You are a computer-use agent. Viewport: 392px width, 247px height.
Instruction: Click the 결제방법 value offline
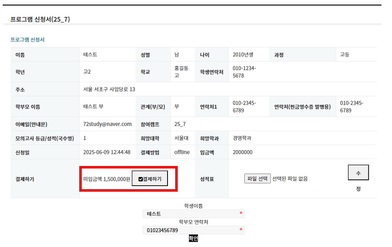point(182,152)
